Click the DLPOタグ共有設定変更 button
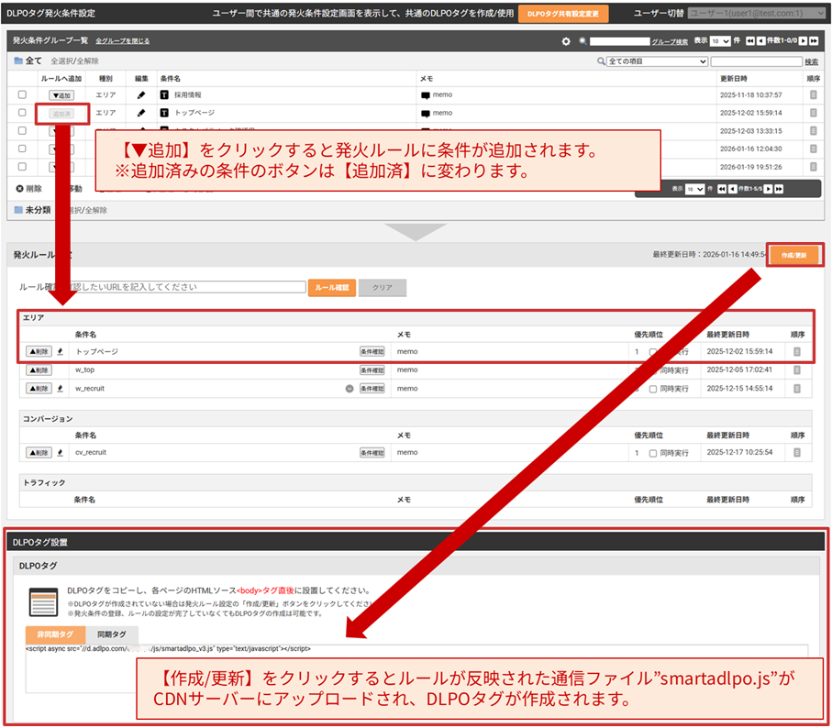832x728 pixels. (x=563, y=14)
